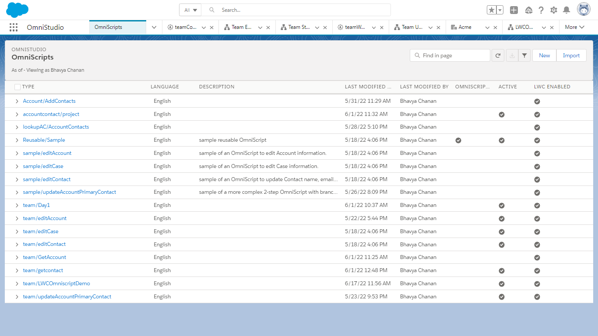The height and width of the screenshot is (336, 598).
Task: Sort by the Last Modified column header
Action: 368,87
